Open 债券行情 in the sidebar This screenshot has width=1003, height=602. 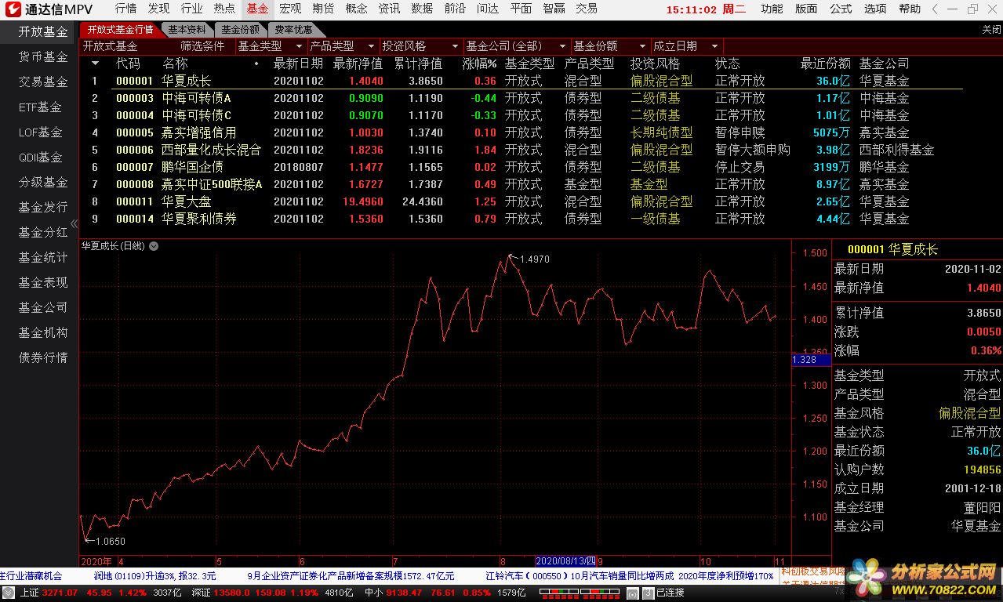pyautogui.click(x=43, y=358)
